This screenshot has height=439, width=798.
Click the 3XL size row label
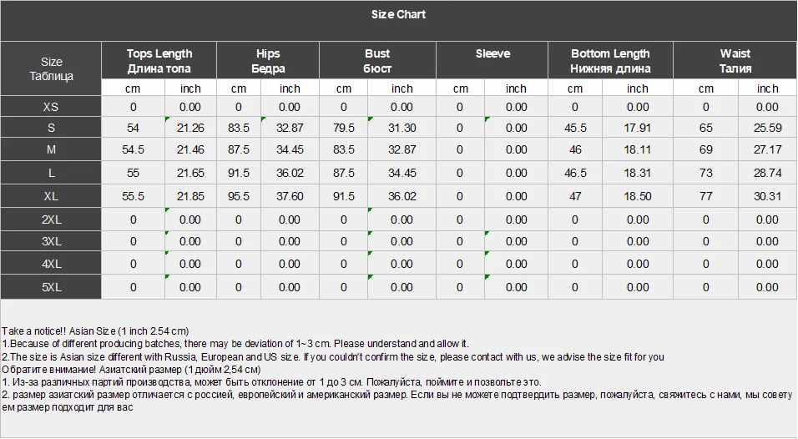click(51, 242)
